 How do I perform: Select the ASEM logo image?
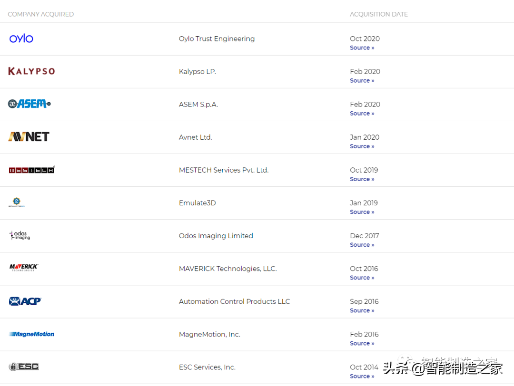(30, 104)
